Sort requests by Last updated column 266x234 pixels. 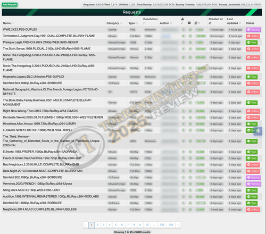coord(234,21)
